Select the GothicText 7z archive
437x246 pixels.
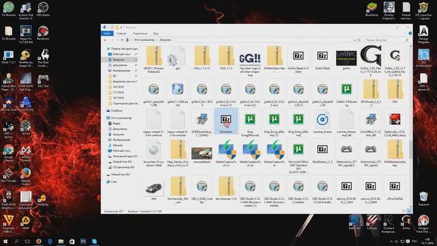(322, 58)
